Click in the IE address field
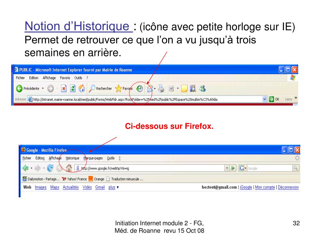The height and width of the screenshot is (239, 319). point(147,99)
